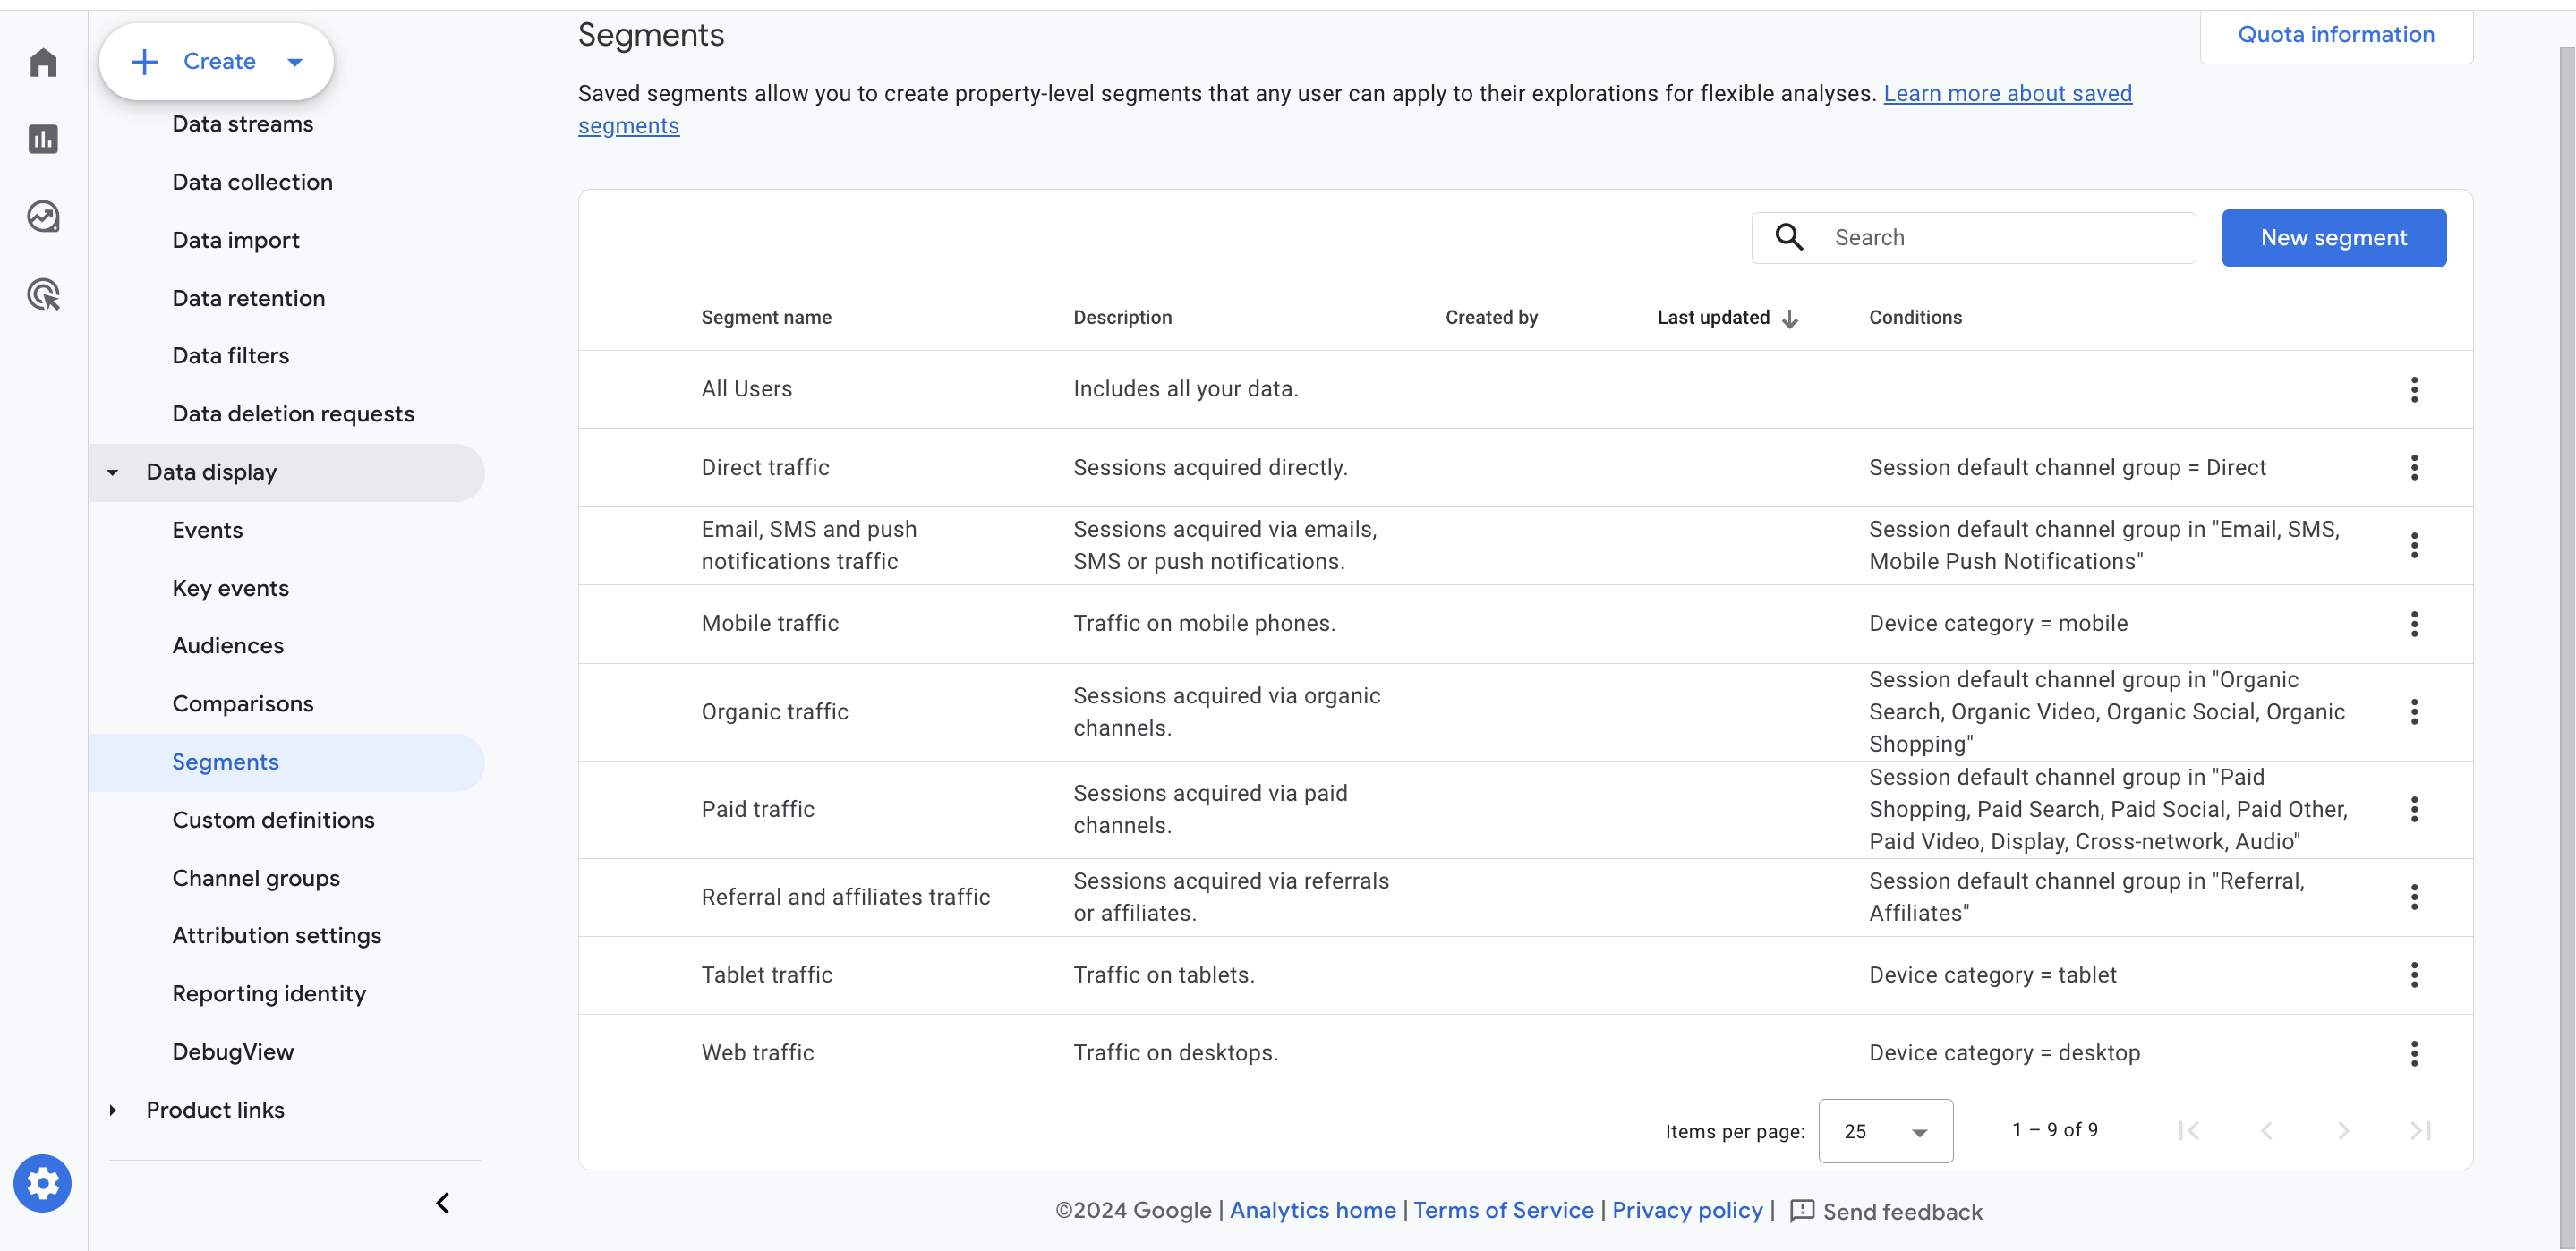Click the 'Paid traffic' segment name
Viewport: 2576px width, 1251px height.
click(x=758, y=809)
